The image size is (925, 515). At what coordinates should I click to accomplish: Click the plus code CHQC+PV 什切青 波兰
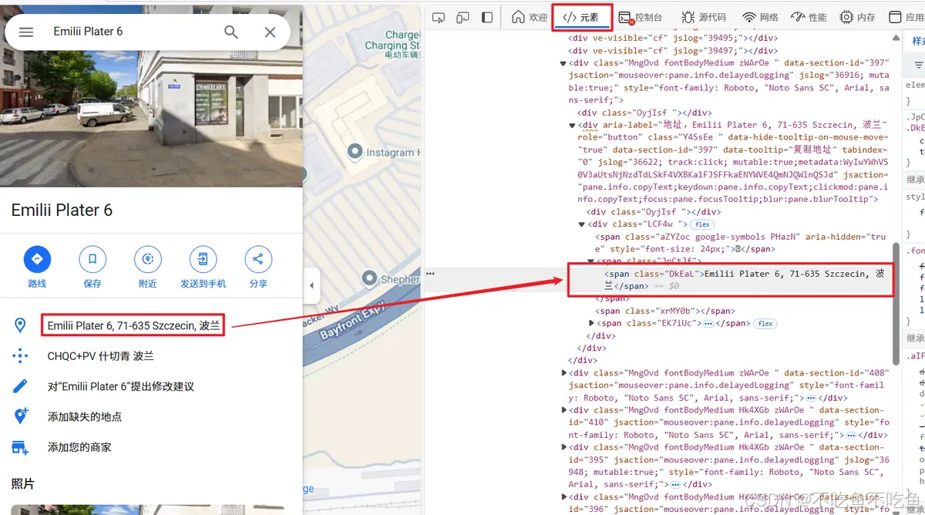coord(101,356)
